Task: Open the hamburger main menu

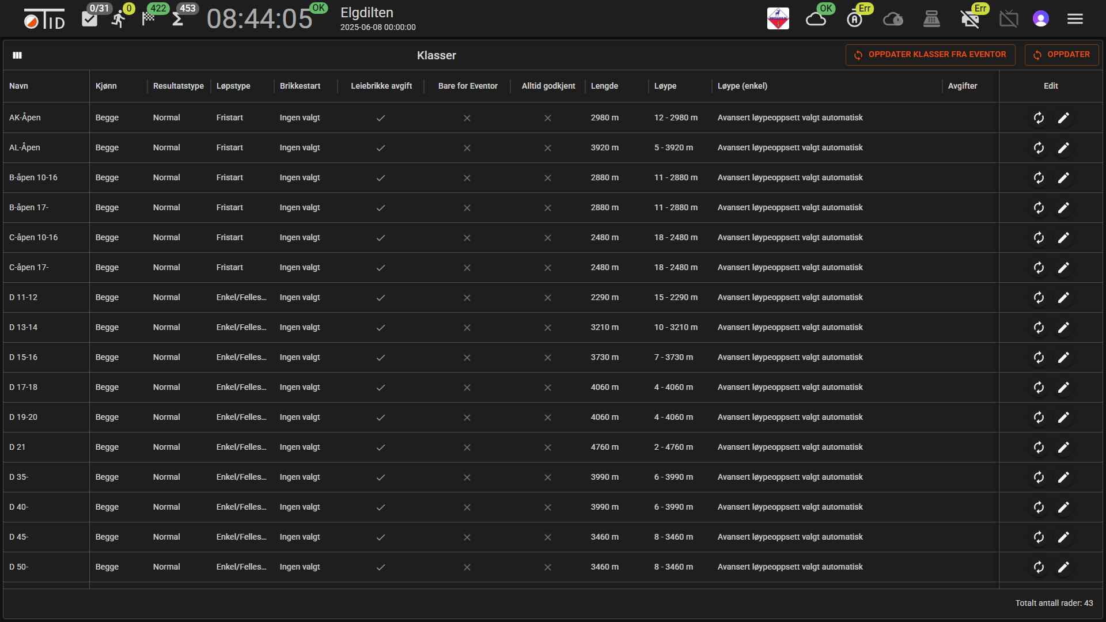Action: click(x=1075, y=19)
